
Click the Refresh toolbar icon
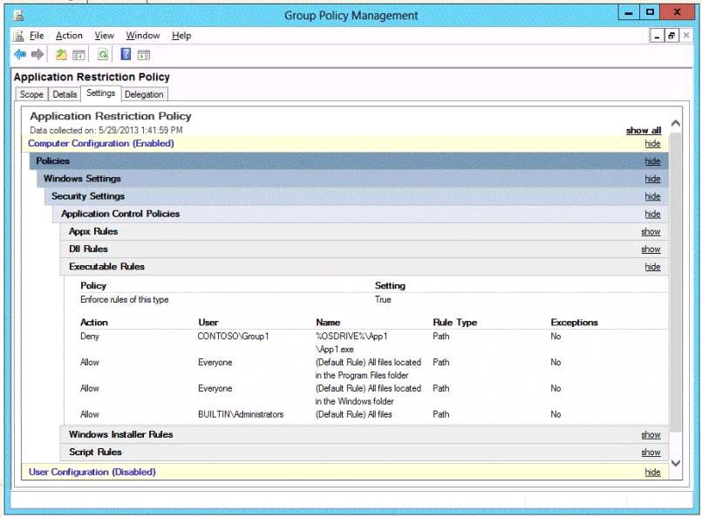click(x=103, y=55)
